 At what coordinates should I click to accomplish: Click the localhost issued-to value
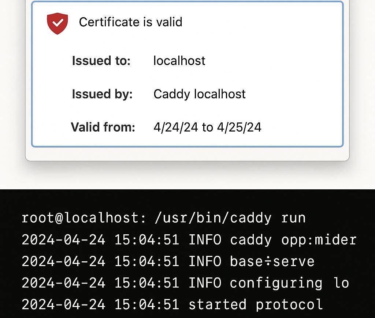(179, 61)
